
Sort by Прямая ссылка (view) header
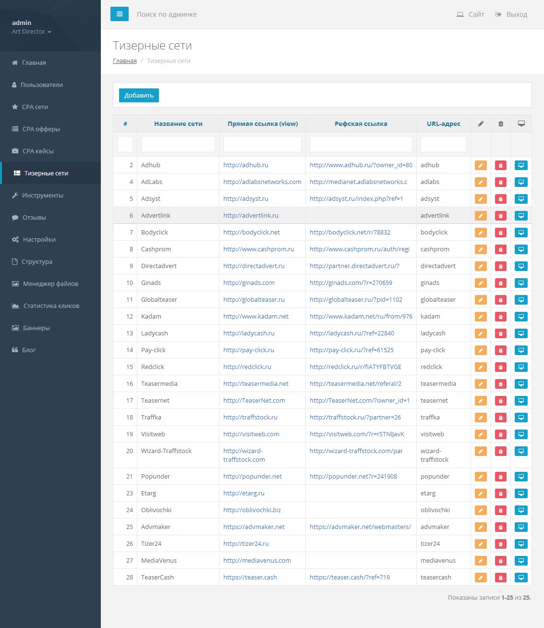(x=263, y=123)
